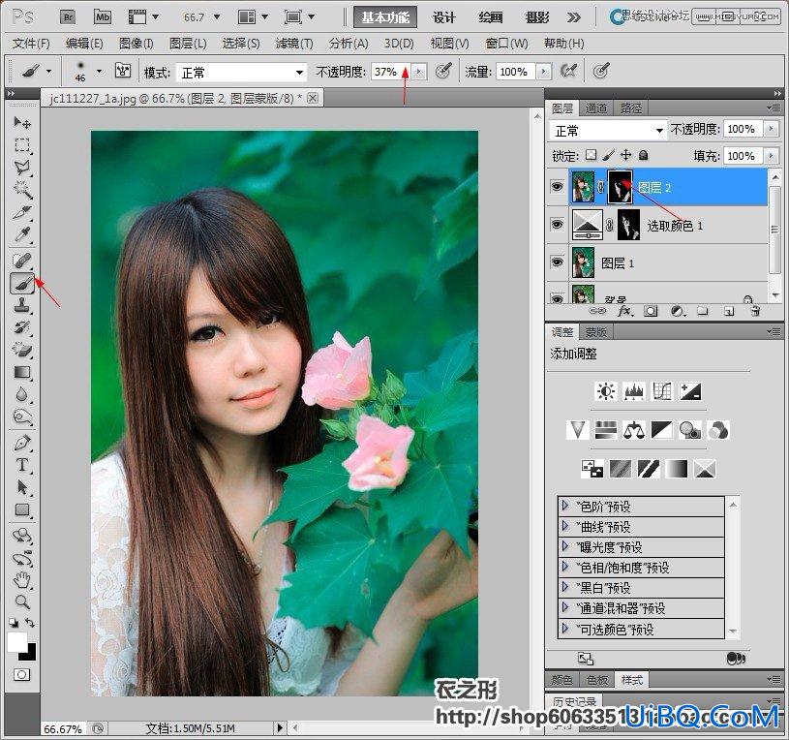Viewport: 789px width, 740px height.
Task: Select the Rectangle shape tool
Action: click(x=21, y=509)
